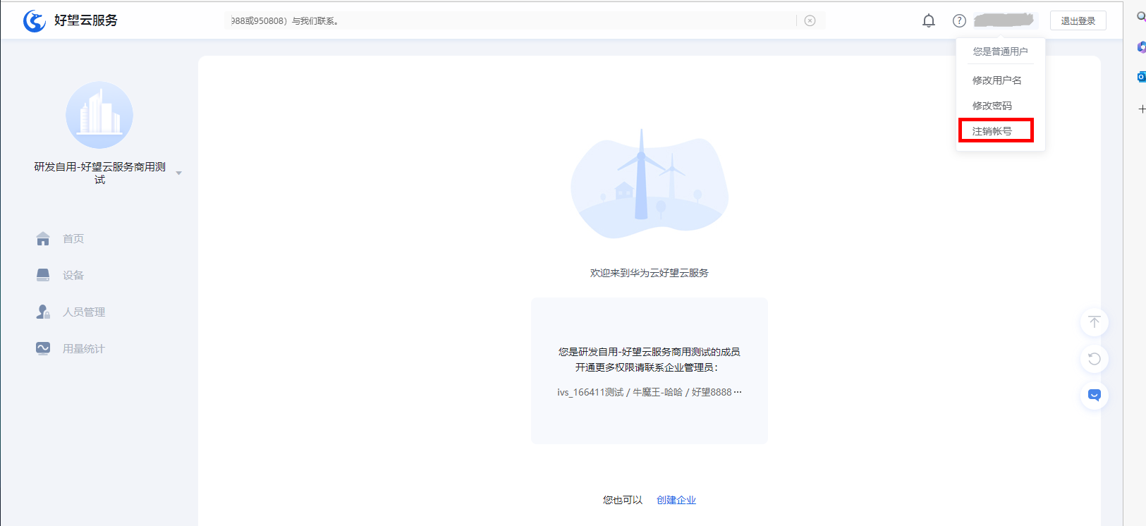Click the enterprise building avatar icon
This screenshot has height=526, width=1146.
[x=99, y=115]
